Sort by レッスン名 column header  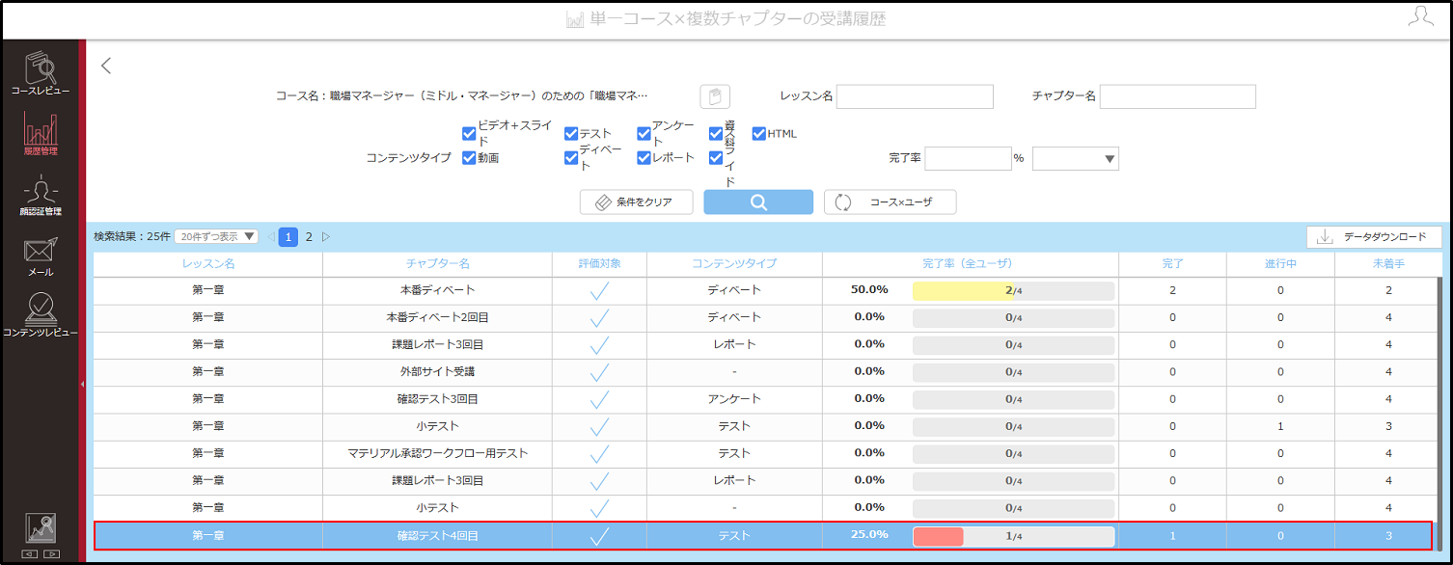click(x=208, y=263)
